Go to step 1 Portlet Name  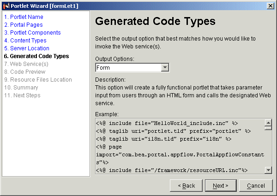tap(24, 17)
